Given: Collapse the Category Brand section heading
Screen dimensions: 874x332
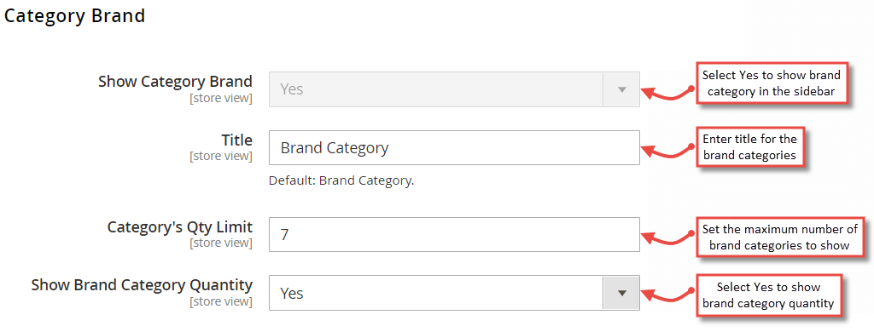Looking at the screenshot, I should point(75,15).
